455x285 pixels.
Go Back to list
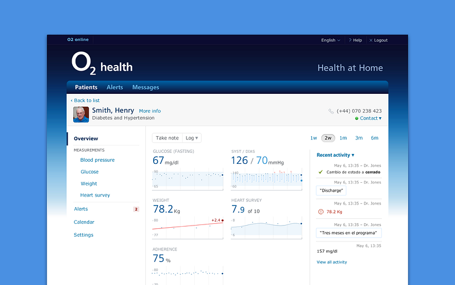85,100
